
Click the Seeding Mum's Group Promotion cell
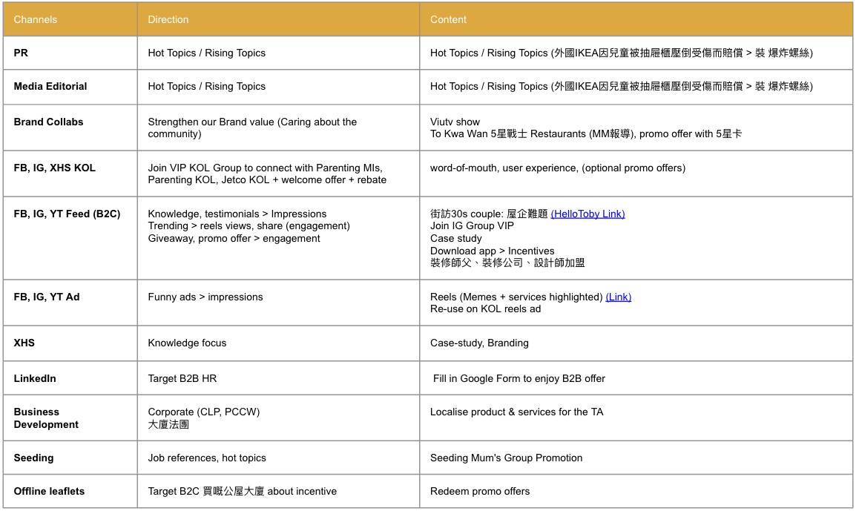[507, 458]
